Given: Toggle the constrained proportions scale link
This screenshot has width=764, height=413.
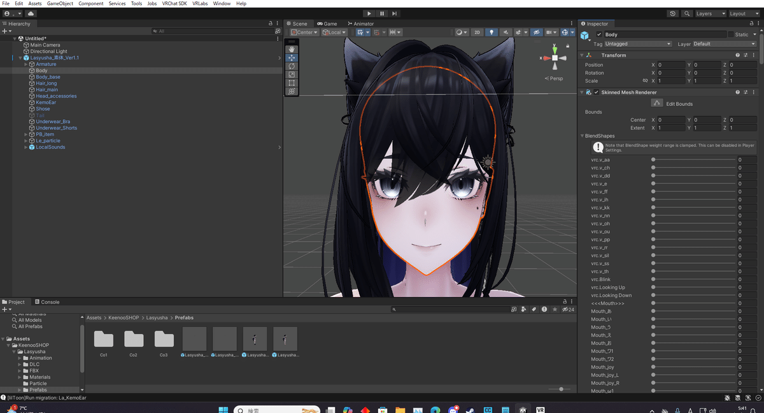Looking at the screenshot, I should click(645, 81).
